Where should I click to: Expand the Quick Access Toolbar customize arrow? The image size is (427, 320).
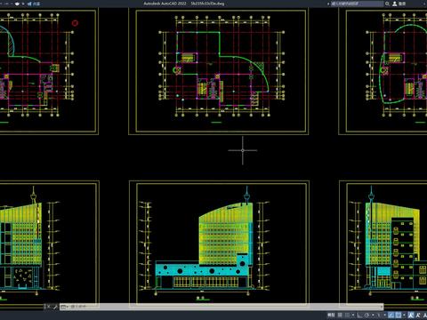click(x=23, y=4)
